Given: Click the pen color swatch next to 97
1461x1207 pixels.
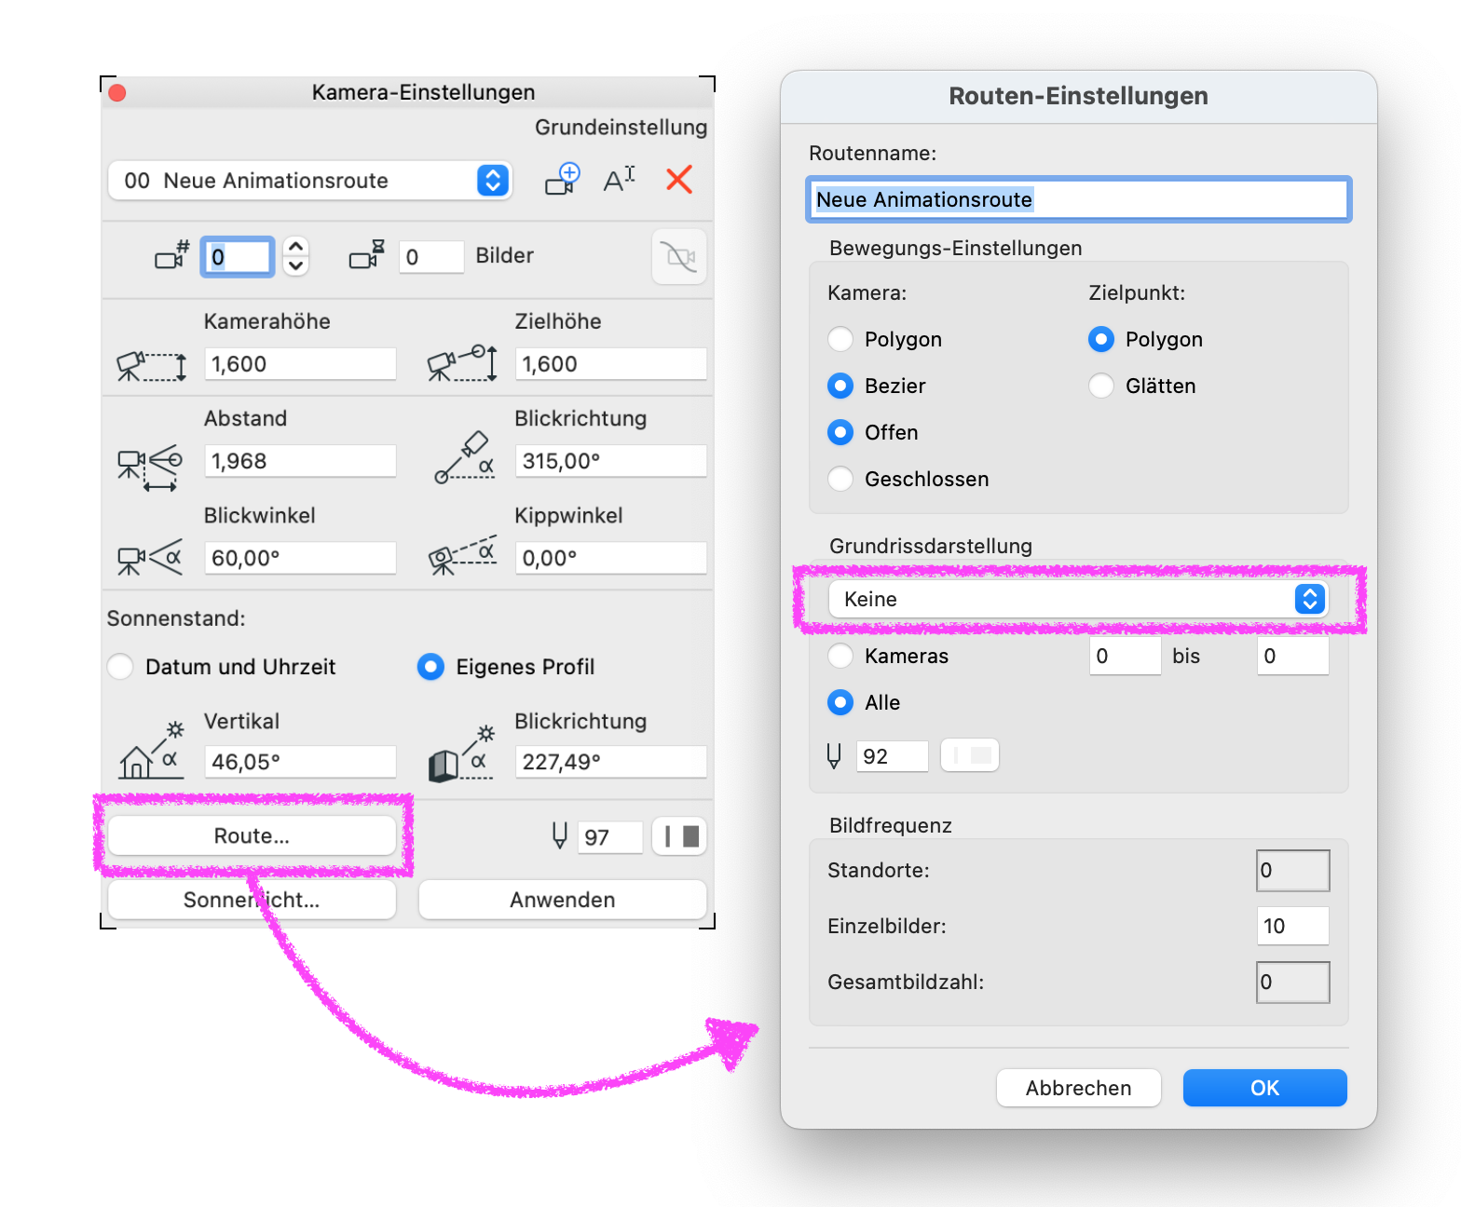Looking at the screenshot, I should coord(679,836).
